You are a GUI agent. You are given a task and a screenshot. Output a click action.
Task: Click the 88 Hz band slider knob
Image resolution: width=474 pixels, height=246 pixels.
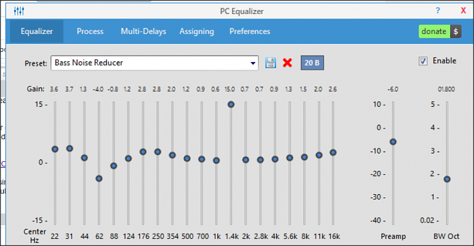point(113,166)
